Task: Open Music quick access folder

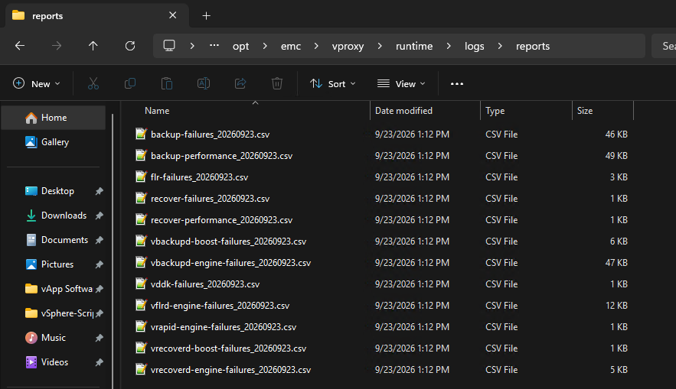Action: pyautogui.click(x=54, y=338)
